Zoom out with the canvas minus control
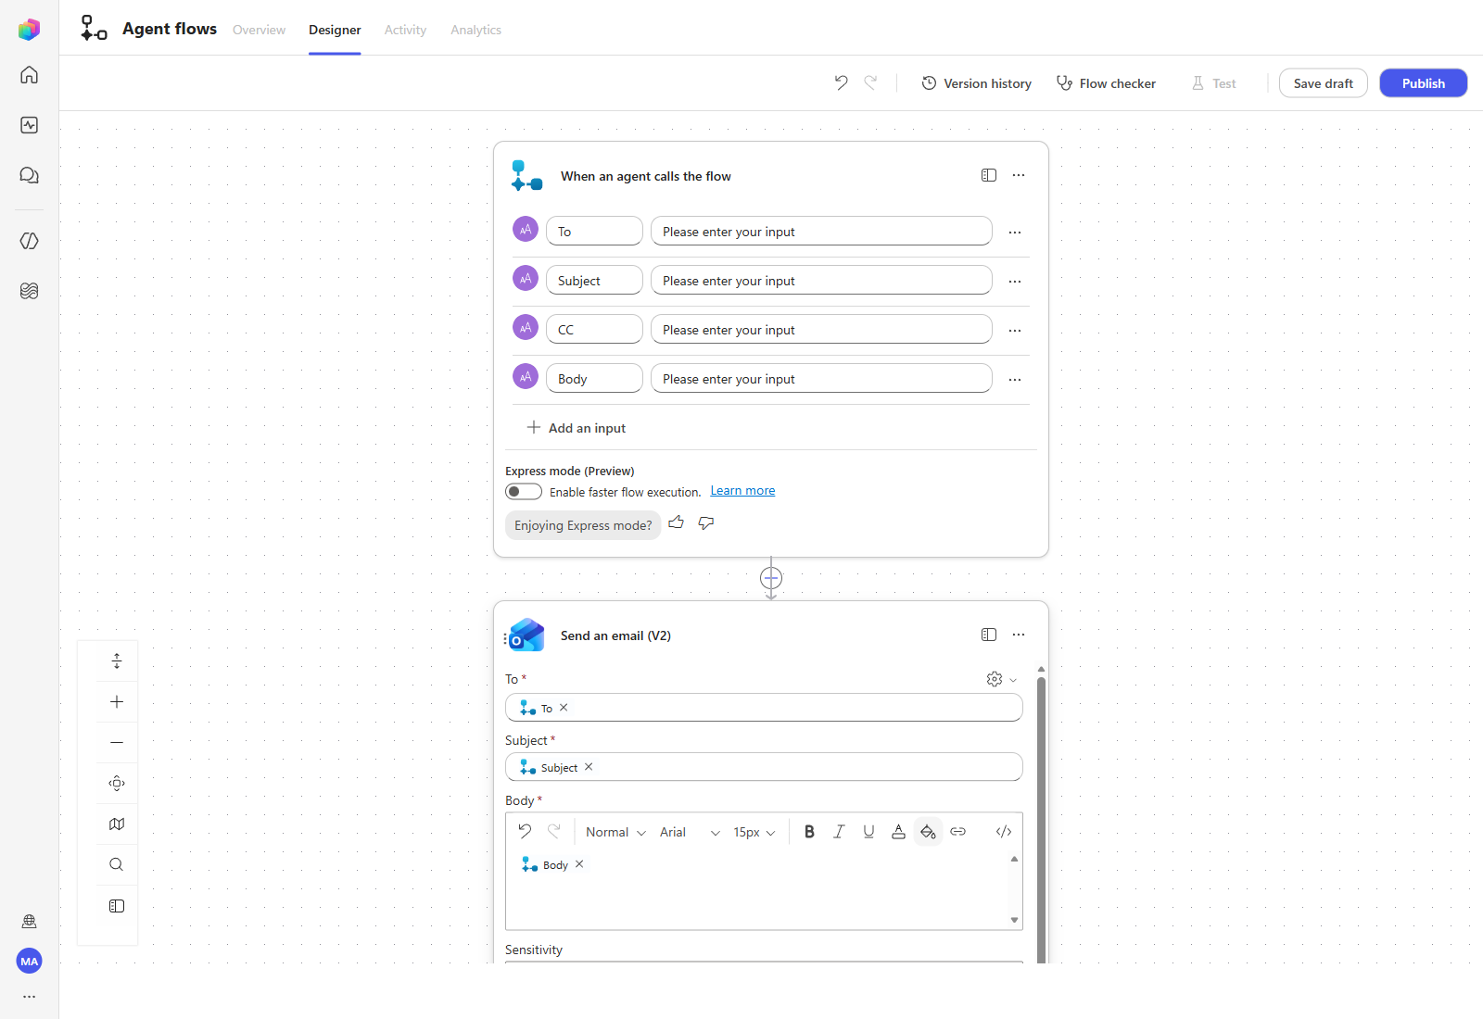Viewport: 1483px width, 1019px height. (117, 742)
